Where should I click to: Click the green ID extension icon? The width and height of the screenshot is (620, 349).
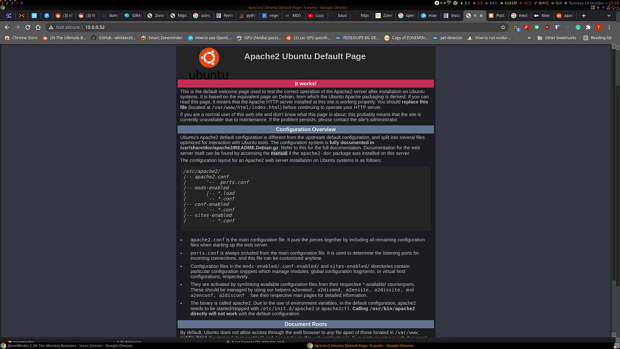tap(537, 27)
